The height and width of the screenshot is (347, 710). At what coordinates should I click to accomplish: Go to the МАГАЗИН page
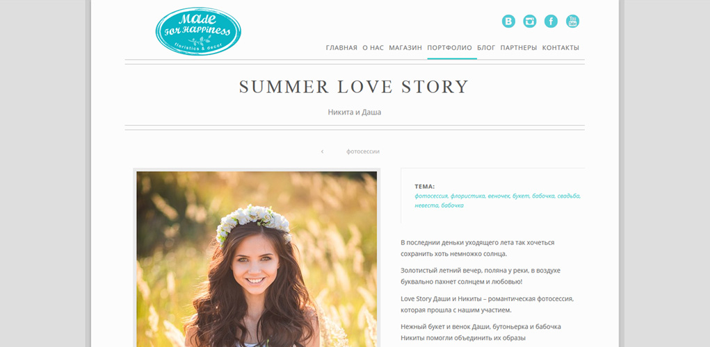click(x=405, y=47)
